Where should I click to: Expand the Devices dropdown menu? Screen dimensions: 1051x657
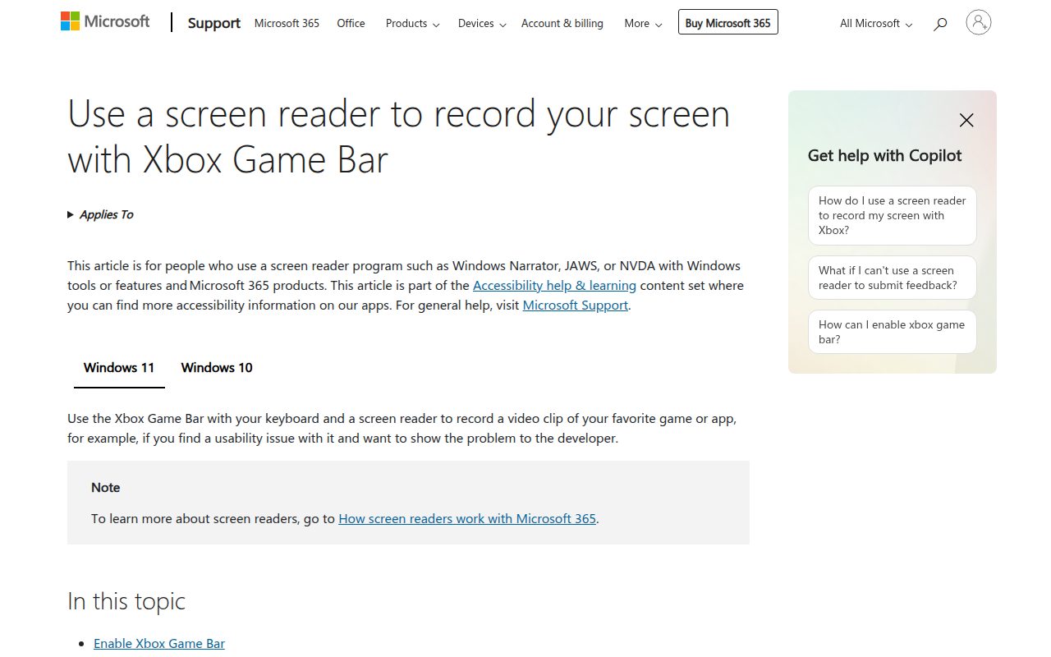coord(482,23)
